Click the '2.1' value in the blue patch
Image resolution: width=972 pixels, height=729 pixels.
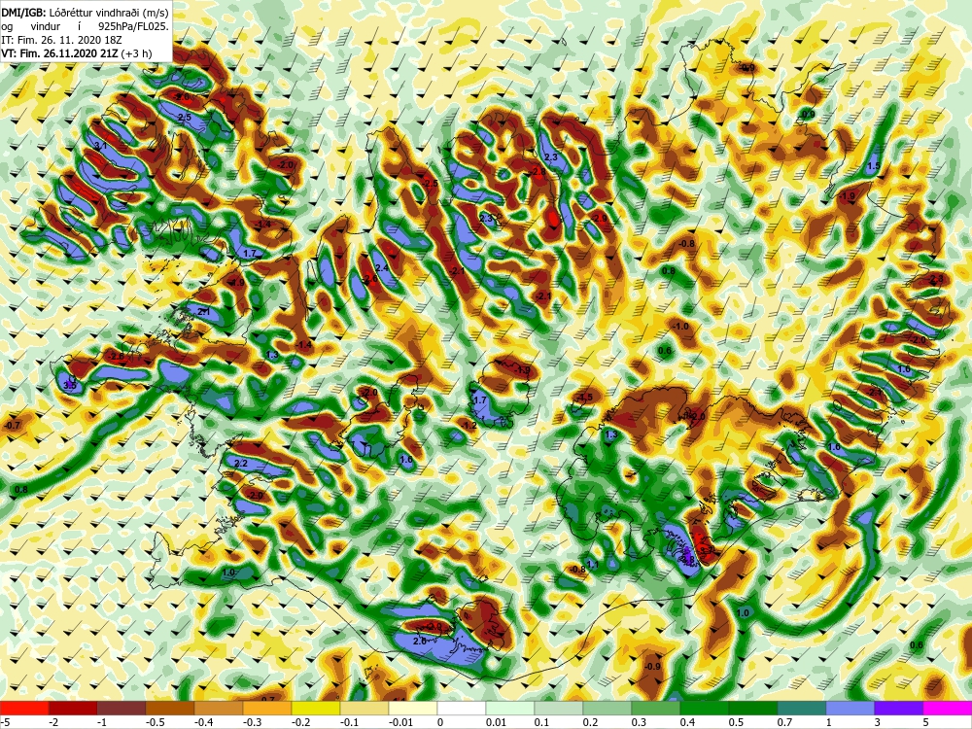click(x=203, y=312)
